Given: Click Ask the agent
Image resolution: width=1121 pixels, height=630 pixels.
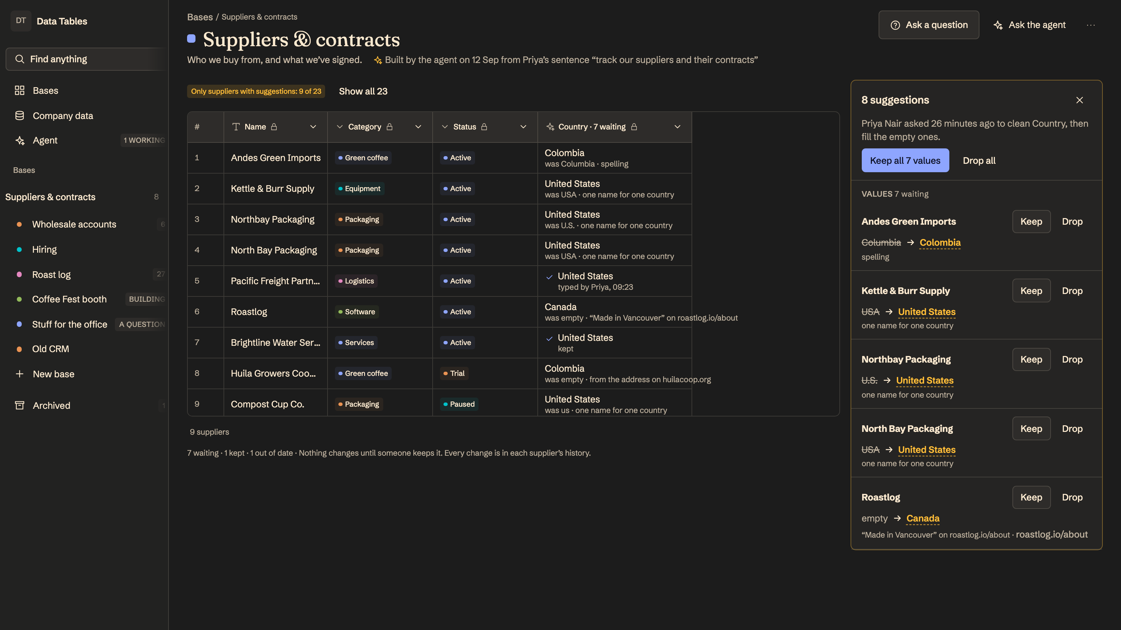Looking at the screenshot, I should pyautogui.click(x=1030, y=25).
